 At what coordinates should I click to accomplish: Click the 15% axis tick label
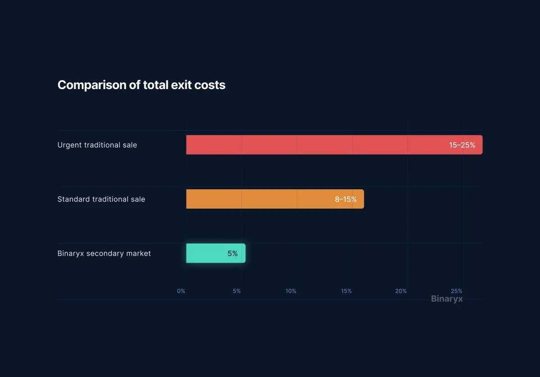(x=346, y=291)
